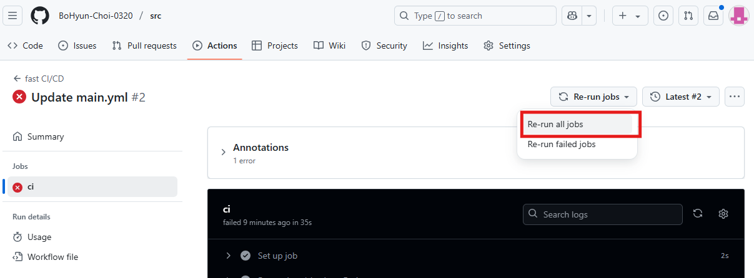Click the Update main.yml run title
The height and width of the screenshot is (278, 754).
click(x=79, y=97)
